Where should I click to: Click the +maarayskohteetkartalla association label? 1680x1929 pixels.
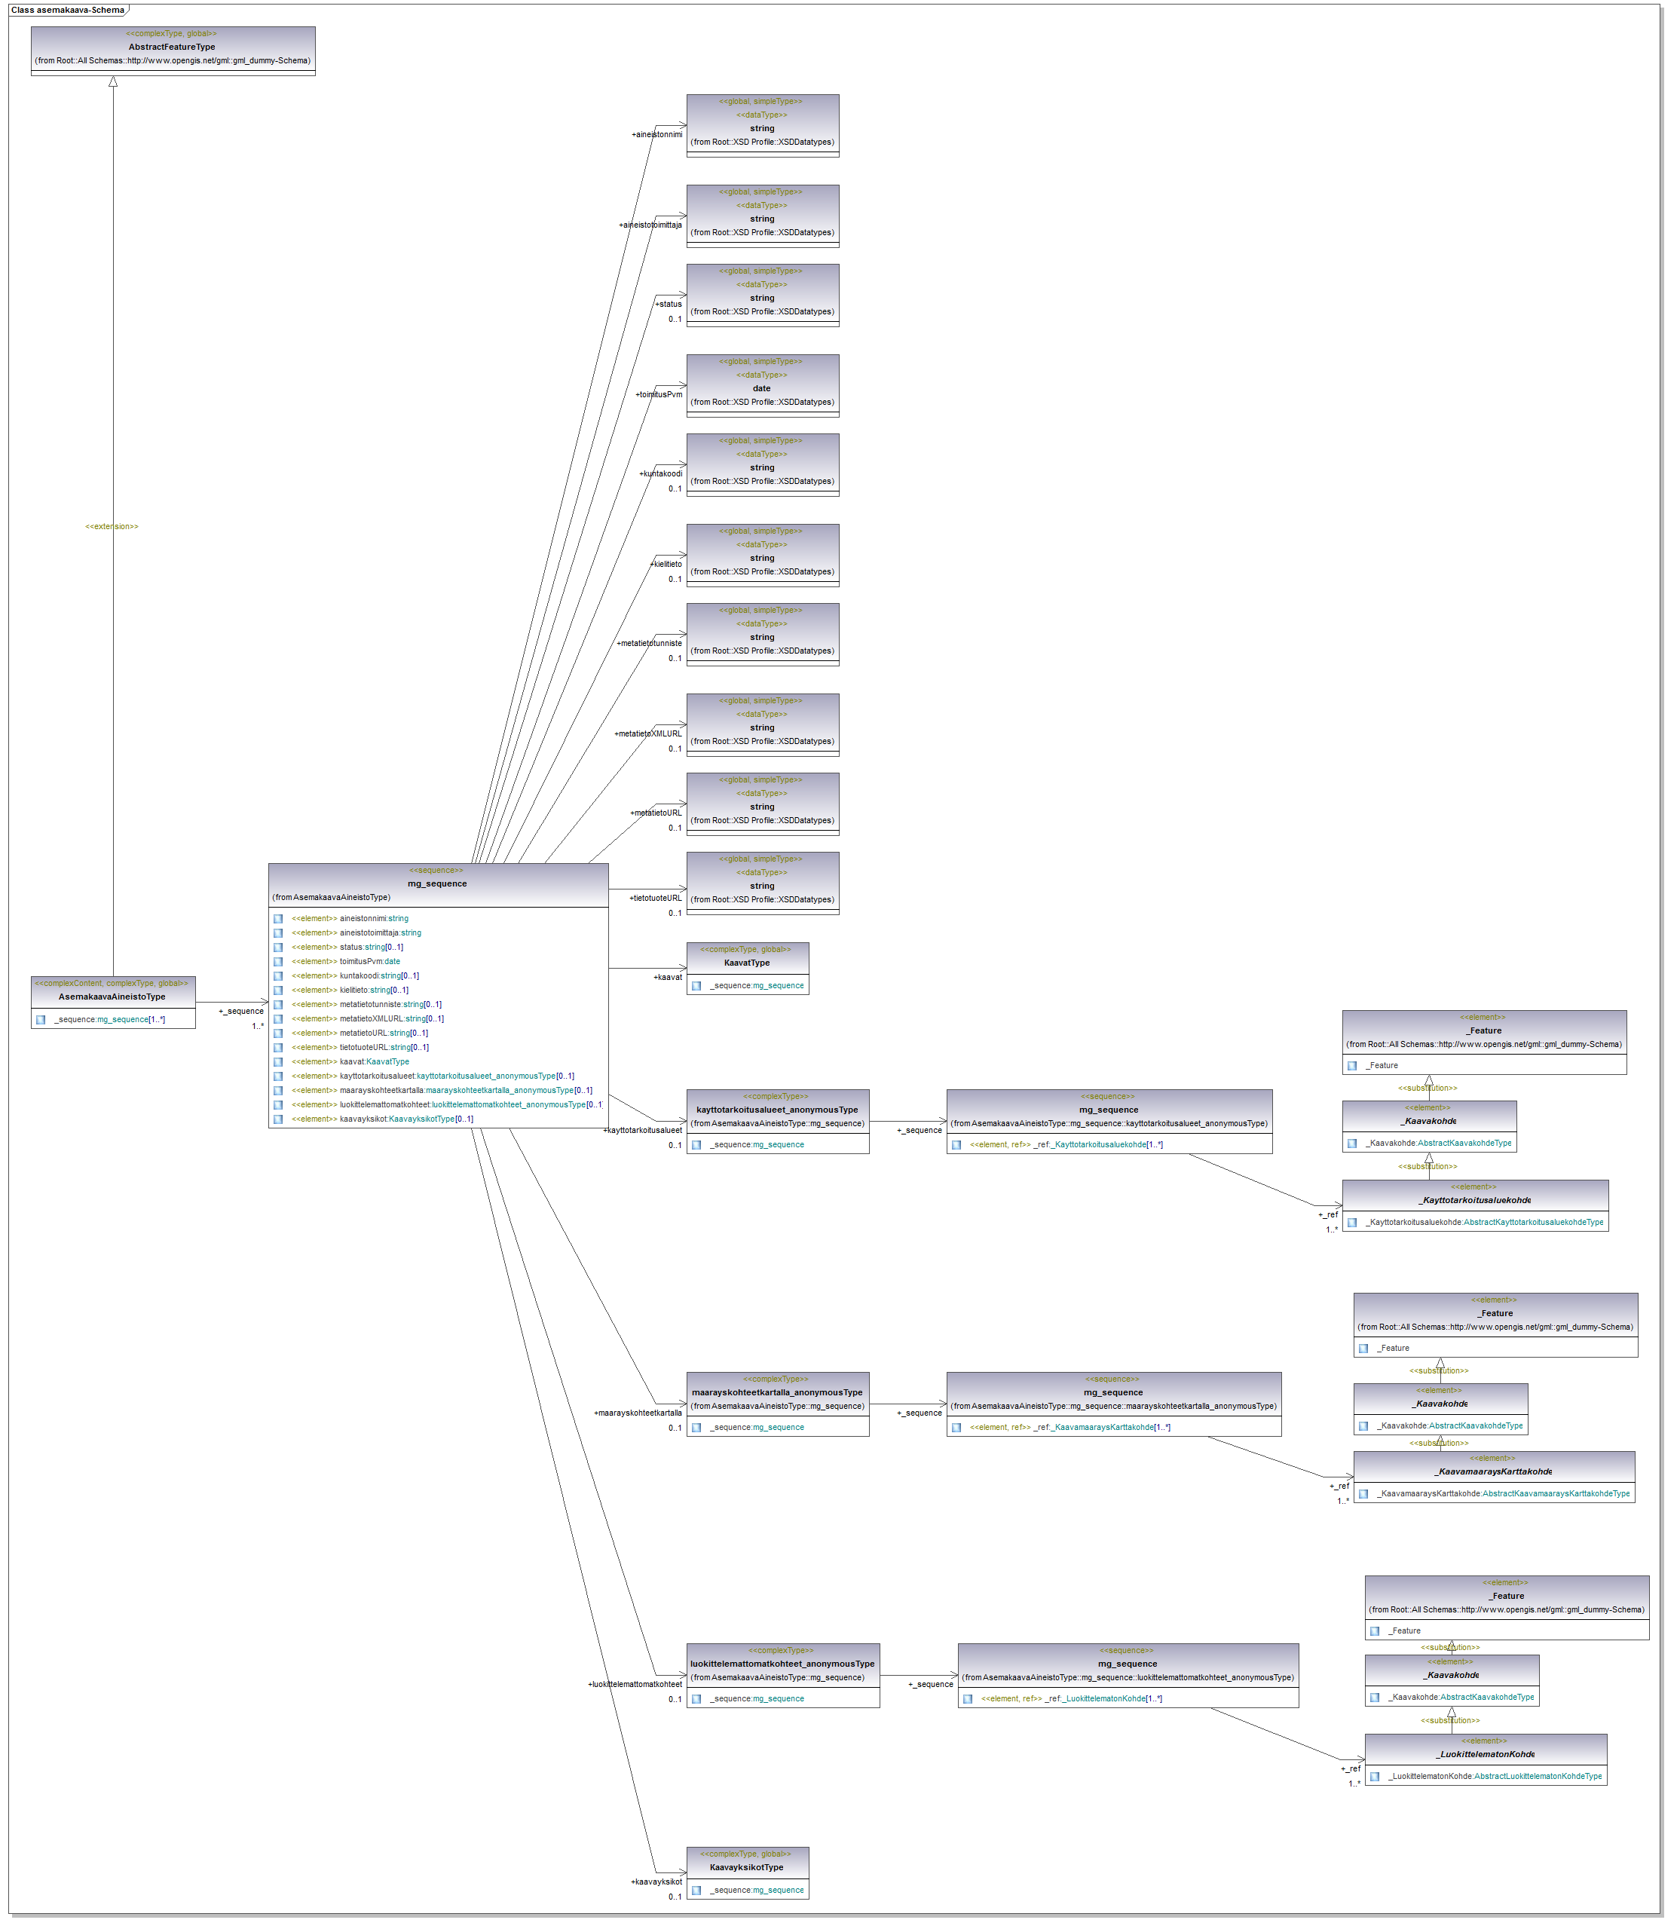(x=638, y=1414)
